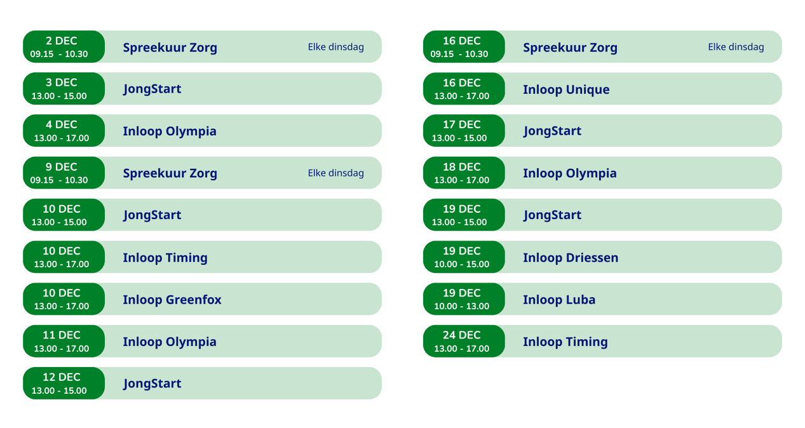Click the Inloop Greenfox event title
This screenshot has height=428, width=805.
point(172,300)
